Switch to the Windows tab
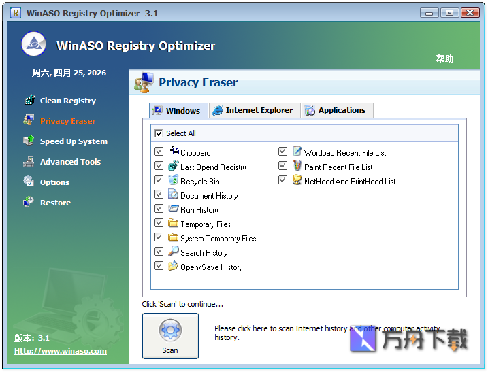This screenshot has height=372, width=488. point(178,110)
